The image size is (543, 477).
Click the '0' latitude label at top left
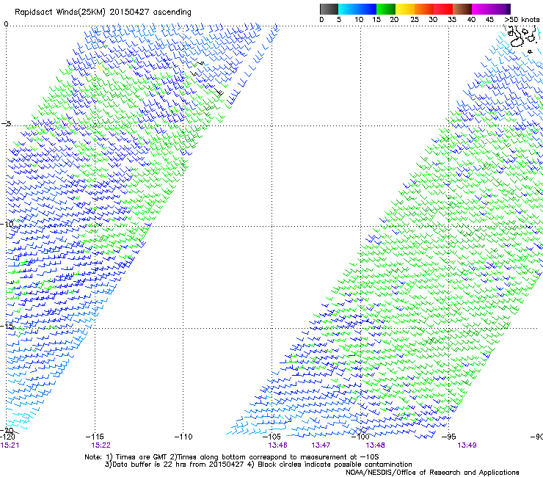(x=6, y=24)
